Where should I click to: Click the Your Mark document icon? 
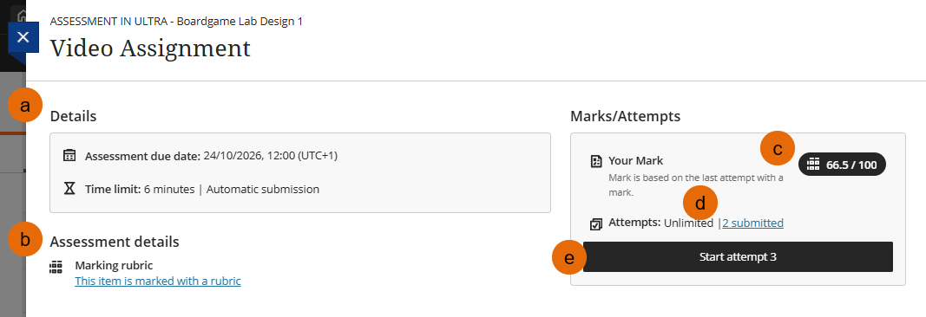596,161
